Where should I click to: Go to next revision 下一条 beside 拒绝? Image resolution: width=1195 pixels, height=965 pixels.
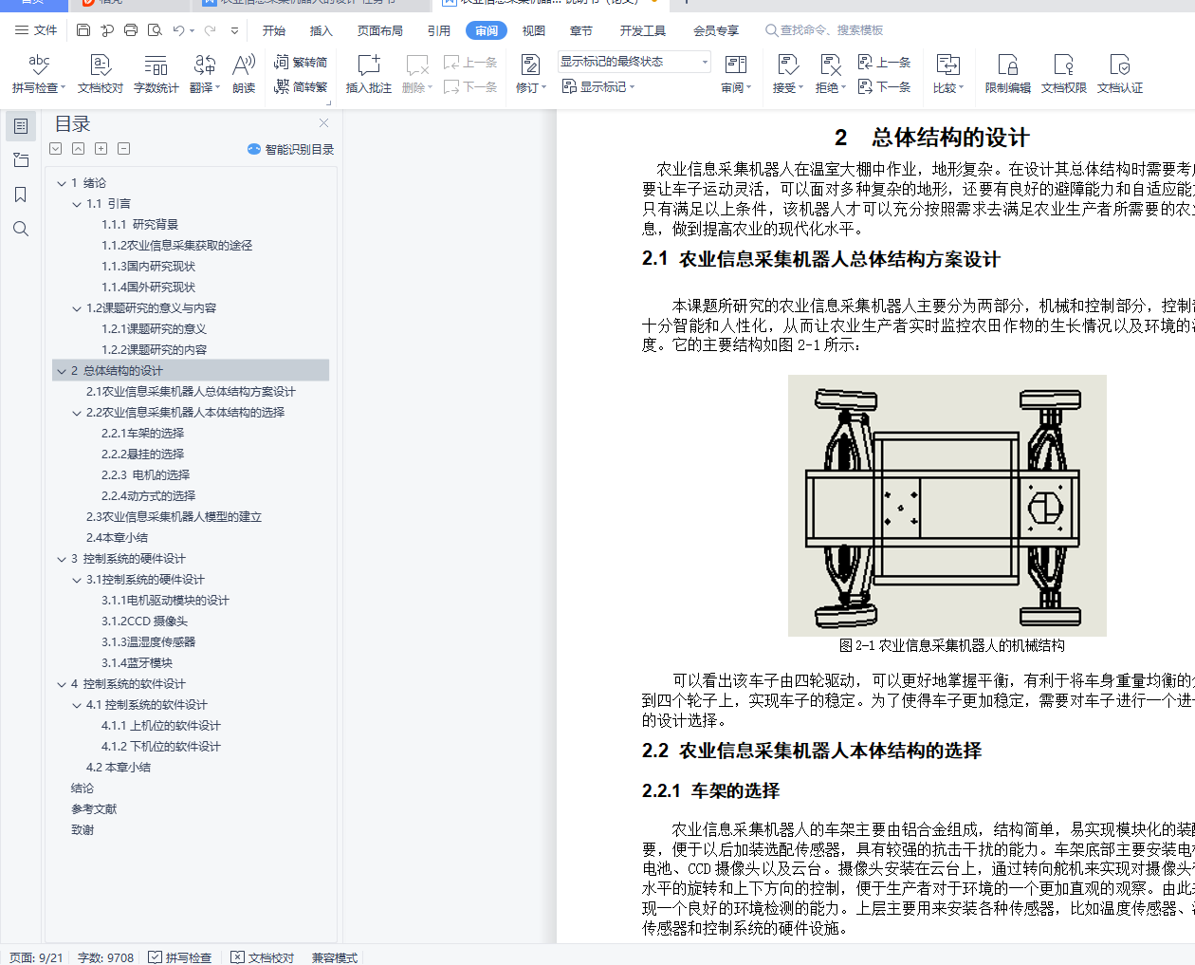(884, 86)
